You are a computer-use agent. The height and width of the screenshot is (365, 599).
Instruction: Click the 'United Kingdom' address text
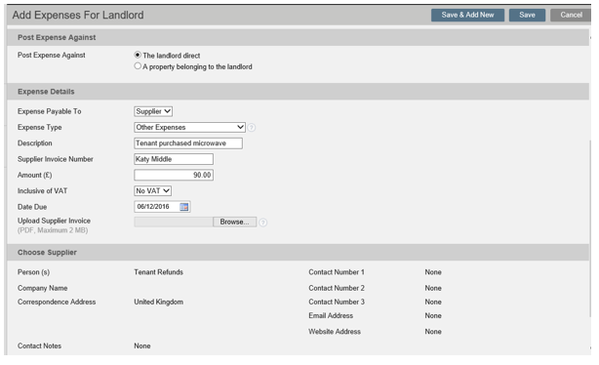[159, 302]
